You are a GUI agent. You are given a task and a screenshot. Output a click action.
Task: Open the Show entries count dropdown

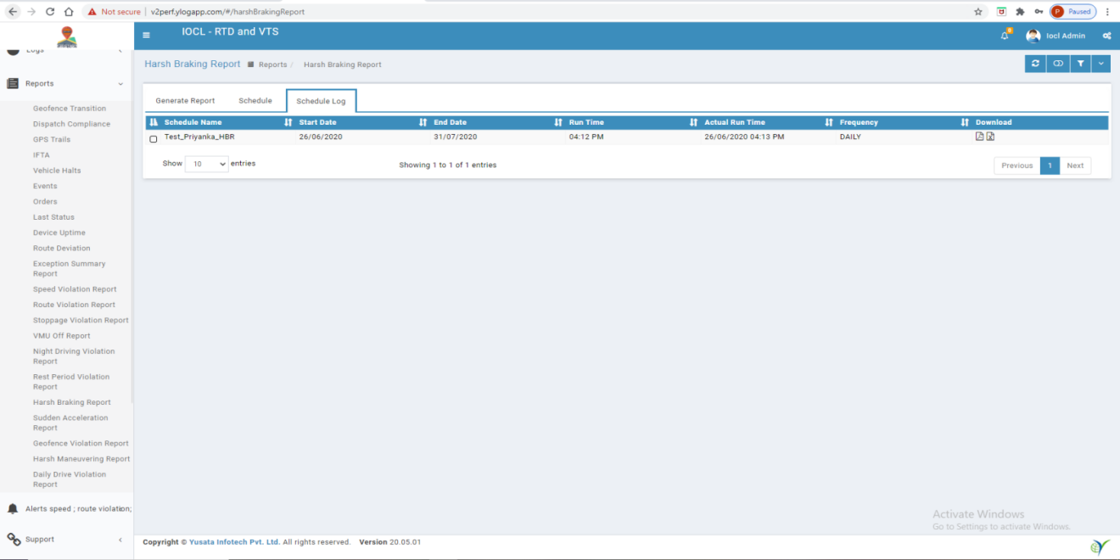[x=207, y=165]
